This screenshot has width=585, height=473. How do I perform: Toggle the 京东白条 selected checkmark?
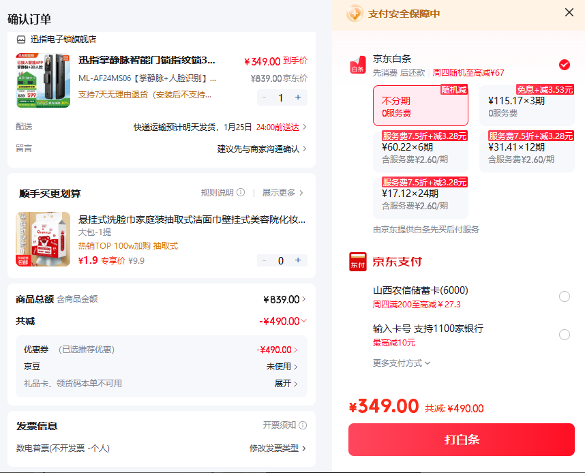[564, 65]
